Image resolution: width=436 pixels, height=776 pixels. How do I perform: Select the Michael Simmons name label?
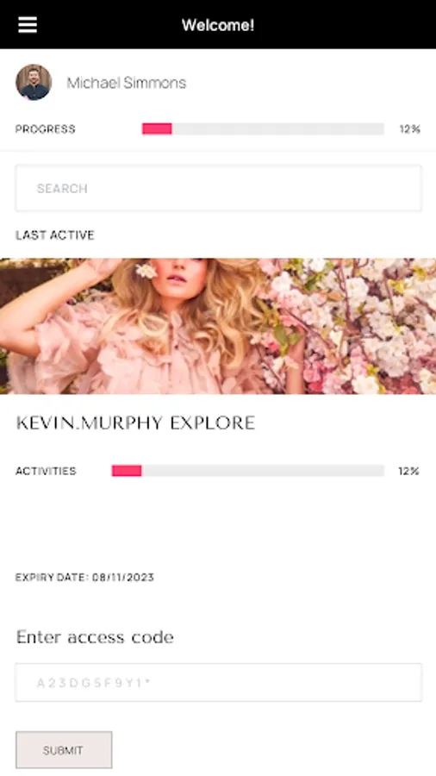pos(127,83)
